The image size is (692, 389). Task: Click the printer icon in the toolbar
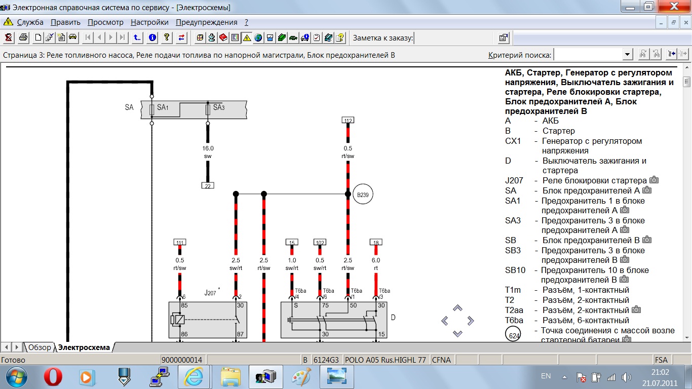[23, 37]
